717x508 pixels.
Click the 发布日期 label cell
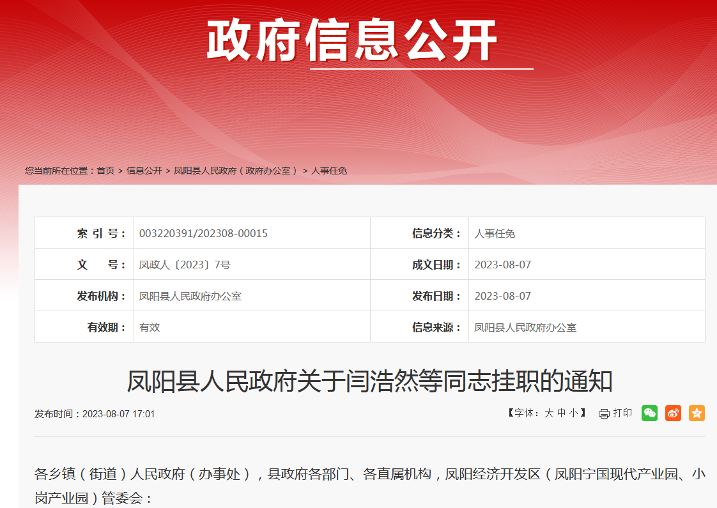point(419,296)
